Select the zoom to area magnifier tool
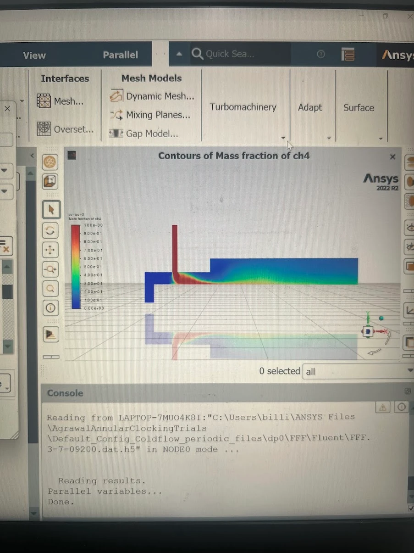 (x=50, y=289)
